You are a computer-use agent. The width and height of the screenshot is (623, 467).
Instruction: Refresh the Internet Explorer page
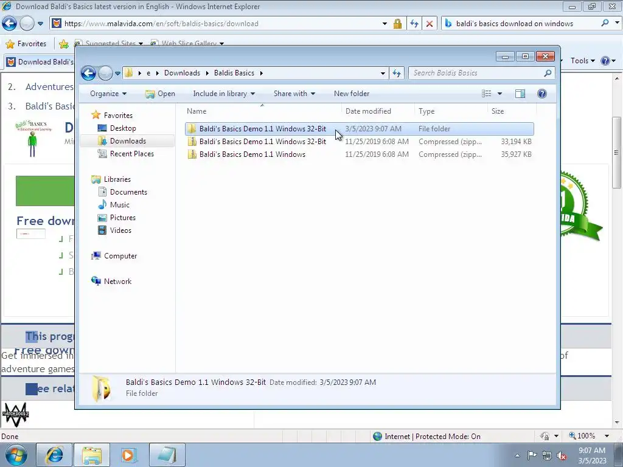(414, 24)
